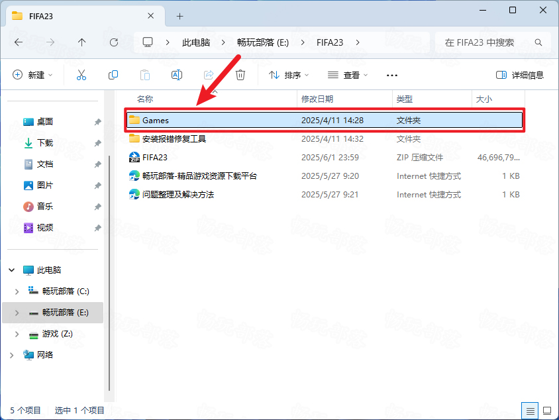
Task: Select the Games folder row
Action: [325, 120]
